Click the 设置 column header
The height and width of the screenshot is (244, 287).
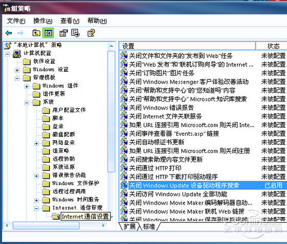(x=188, y=46)
